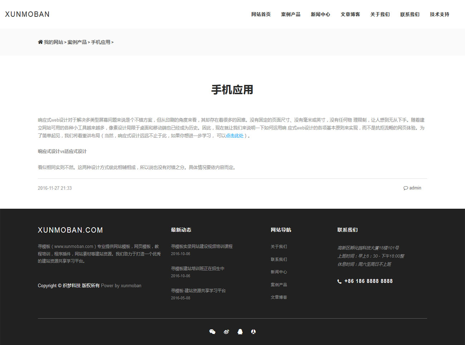Click 案例产品 in the breadcrumb

point(77,42)
